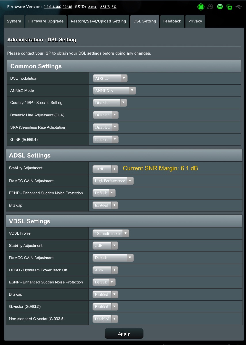The image size is (246, 345).
Task: Open the connected clients monitor icon
Action: 229,7
